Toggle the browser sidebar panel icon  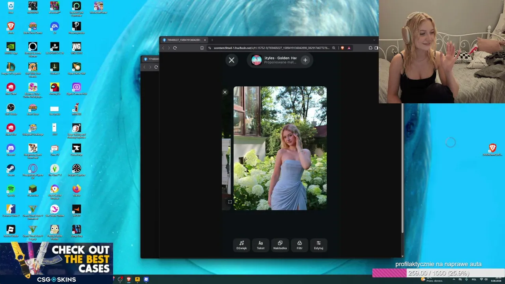[376, 48]
